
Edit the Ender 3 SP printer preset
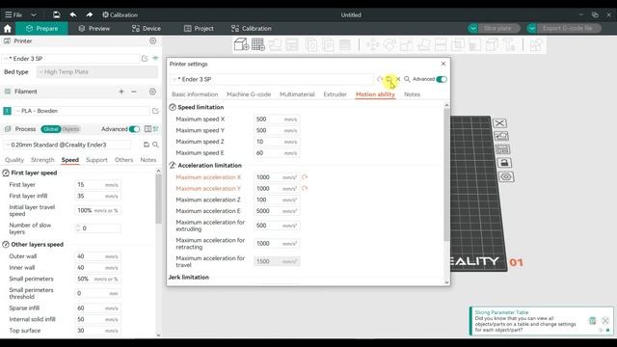point(145,58)
